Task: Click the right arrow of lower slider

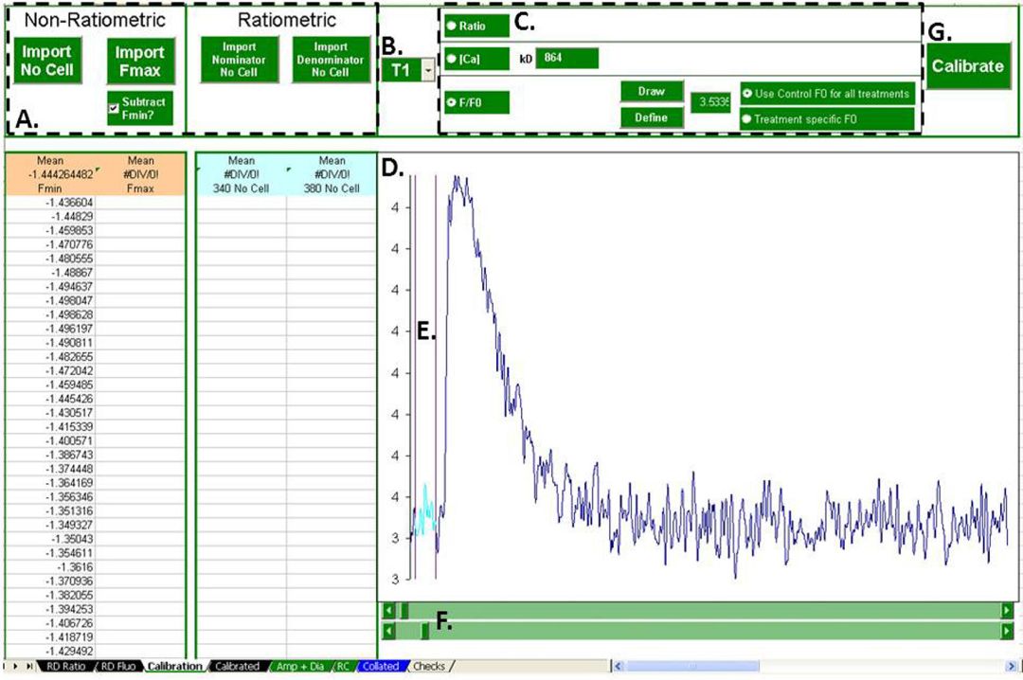Action: 1007,631
